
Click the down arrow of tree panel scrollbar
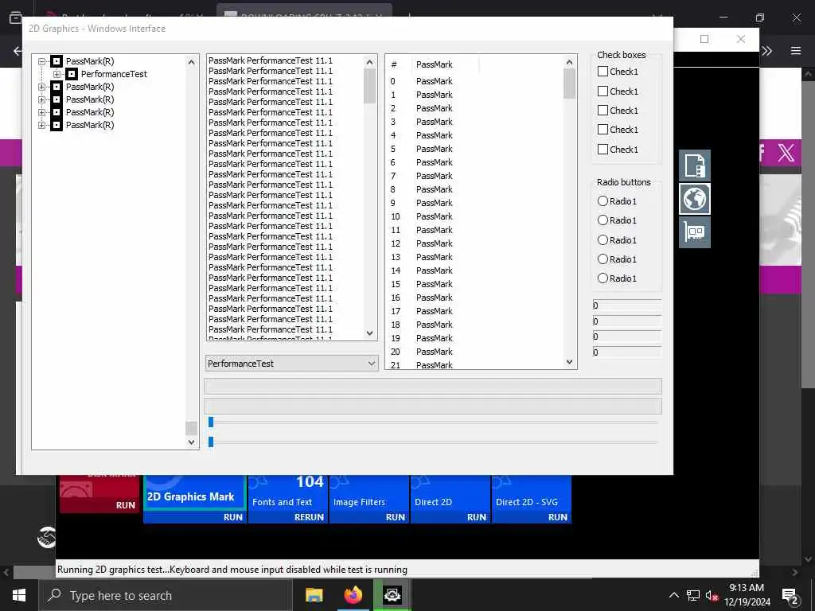[x=191, y=442]
